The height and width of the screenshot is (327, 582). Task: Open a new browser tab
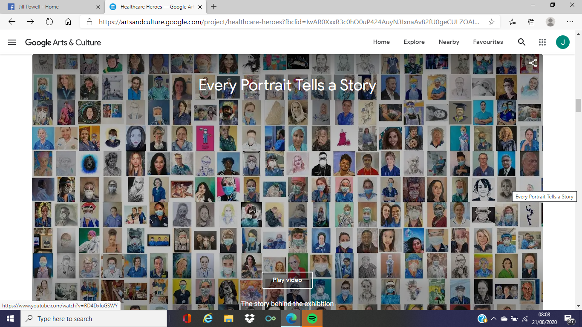[214, 7]
